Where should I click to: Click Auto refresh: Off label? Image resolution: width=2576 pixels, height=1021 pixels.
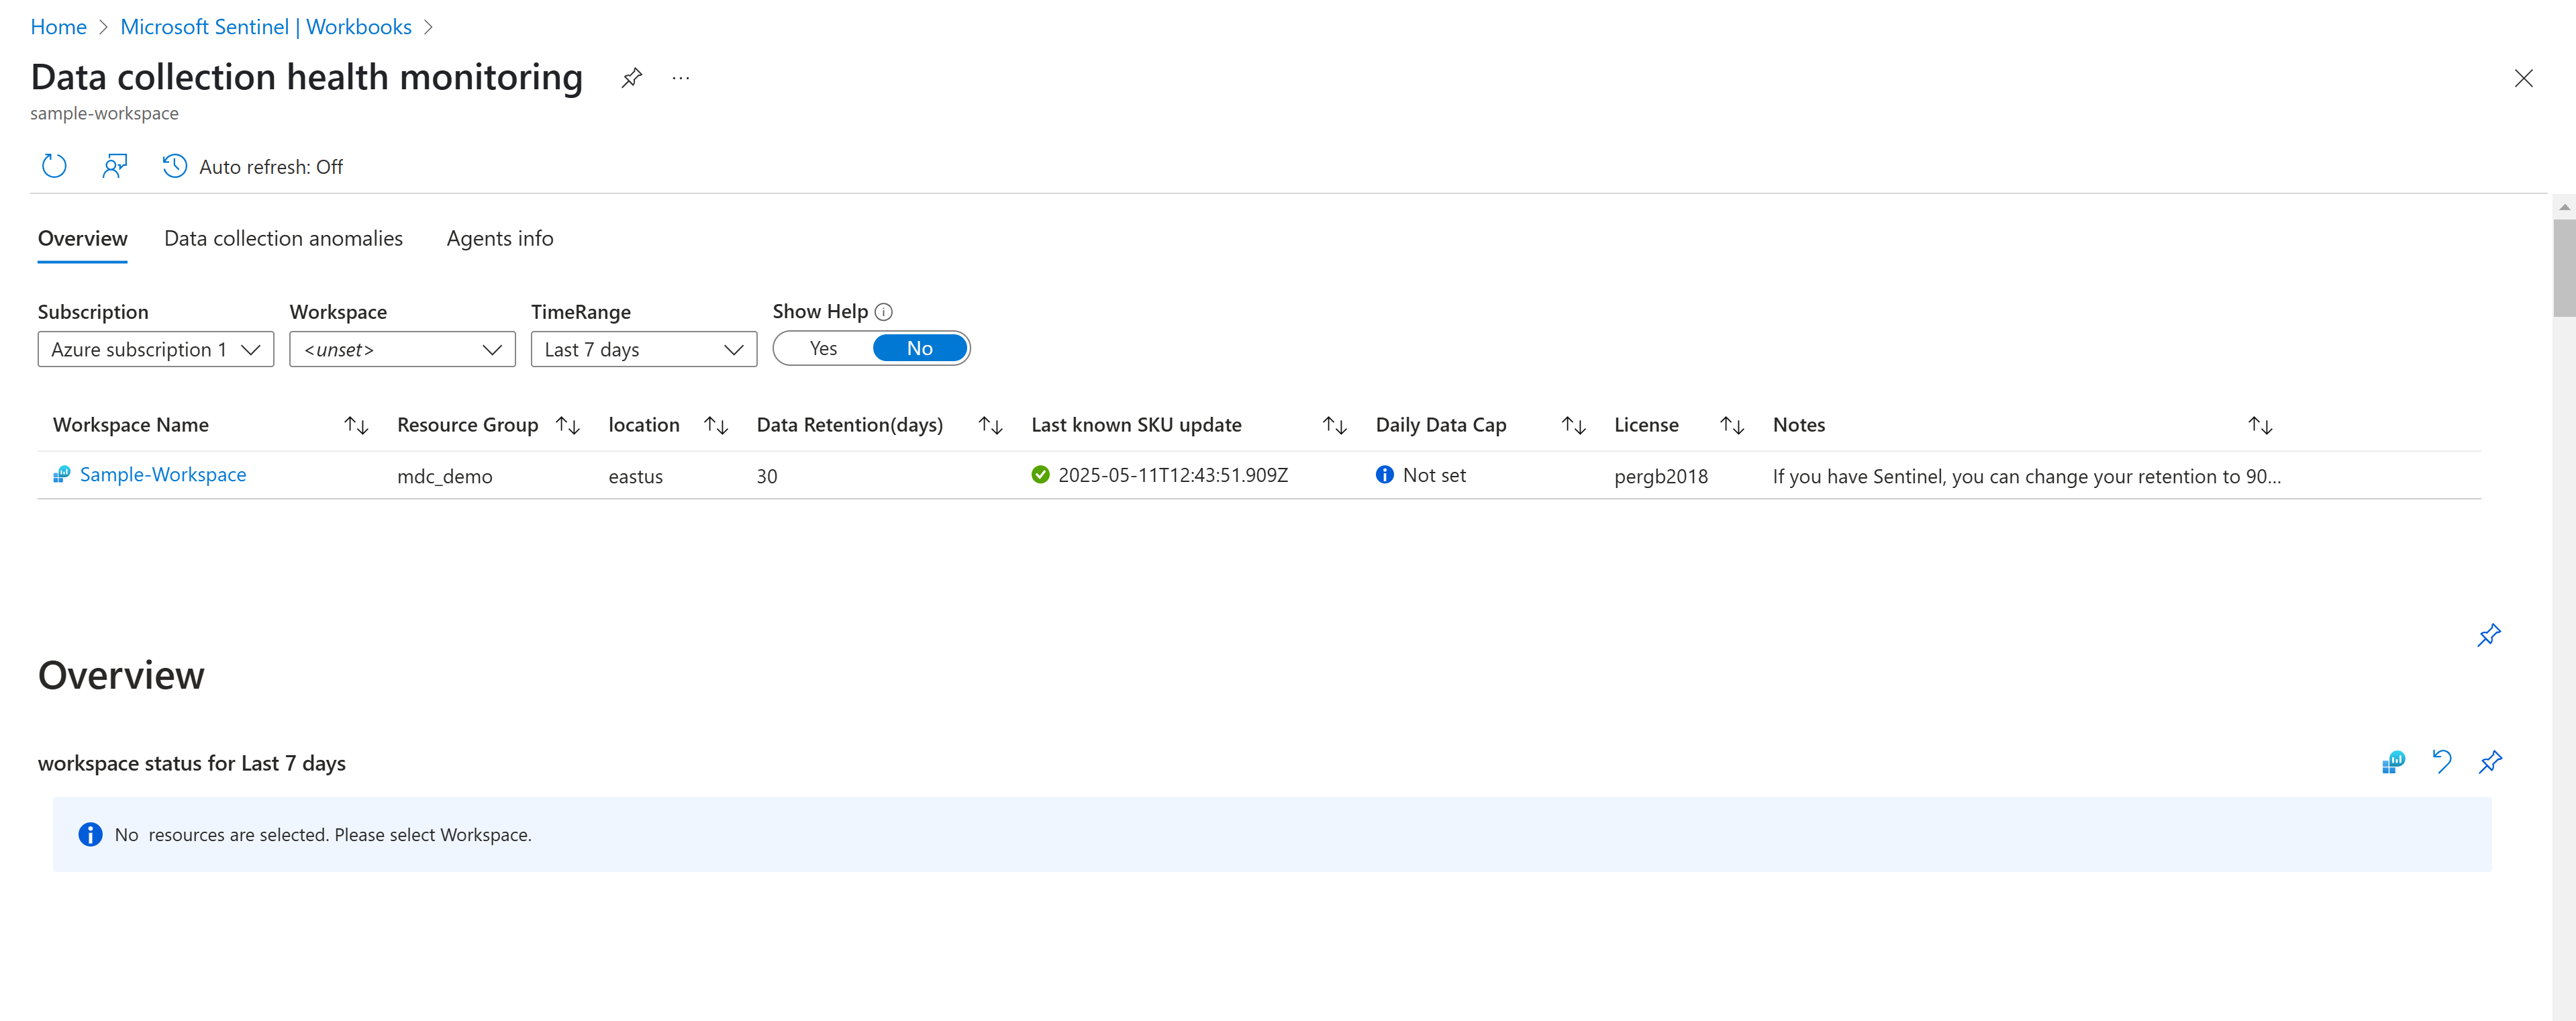tap(271, 167)
